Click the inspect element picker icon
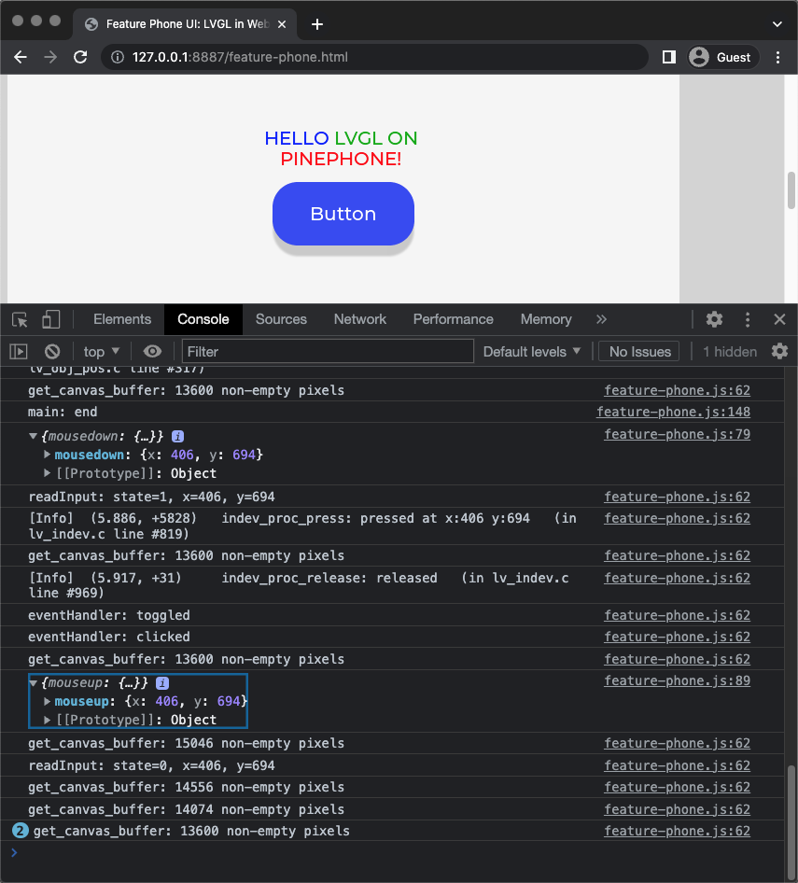The height and width of the screenshot is (883, 798). click(x=21, y=319)
